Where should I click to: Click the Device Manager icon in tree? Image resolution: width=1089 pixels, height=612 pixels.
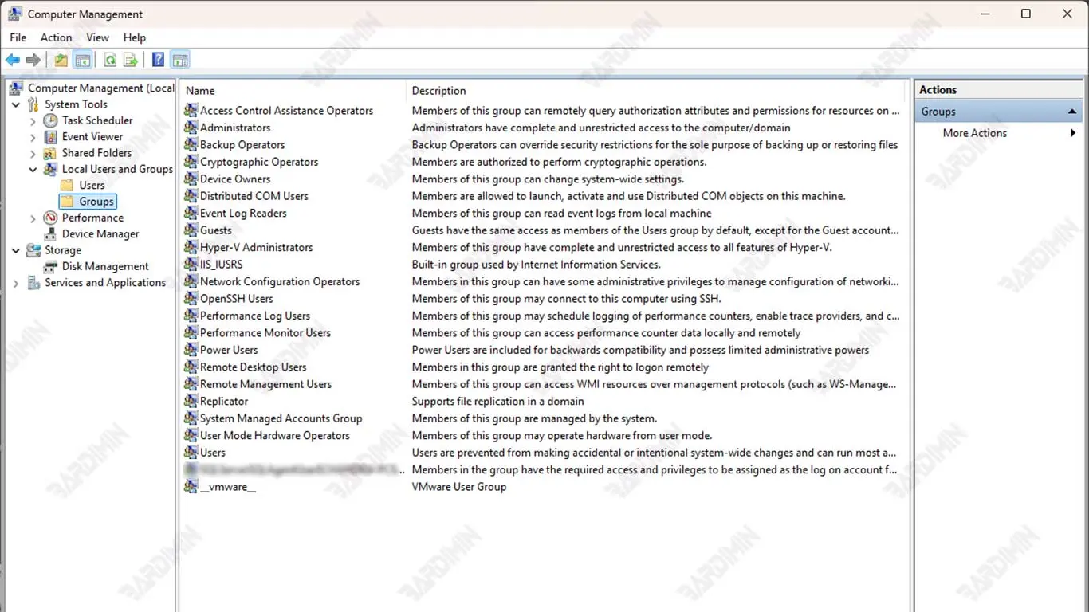[x=50, y=234]
